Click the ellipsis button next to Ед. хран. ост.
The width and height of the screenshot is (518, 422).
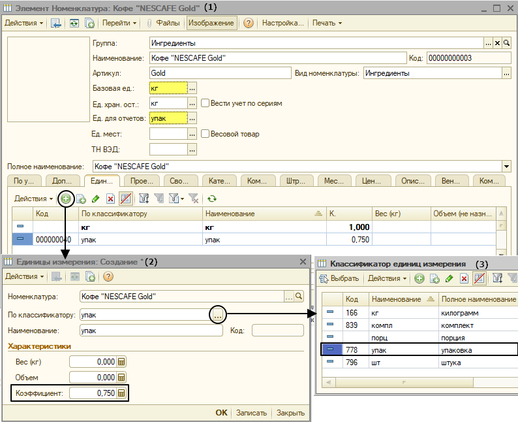(x=192, y=103)
